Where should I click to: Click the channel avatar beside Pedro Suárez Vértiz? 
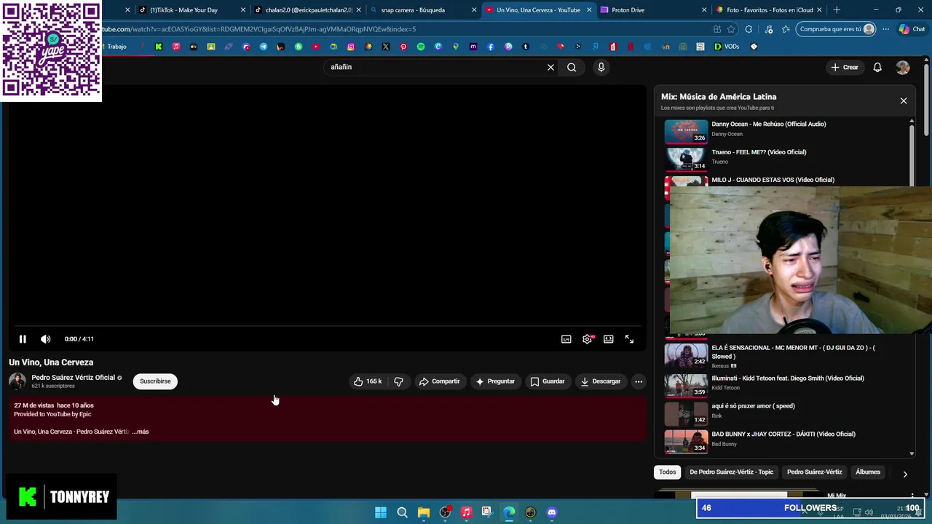[17, 381]
